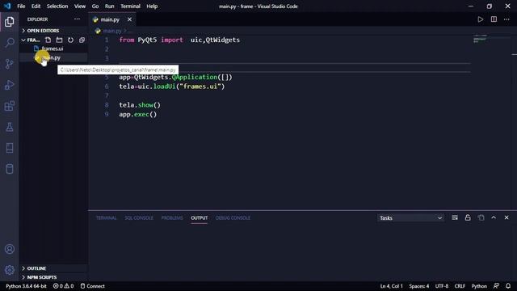Click main.py in the breadcrumb bar
This screenshot has height=291, width=517.
coord(112,31)
